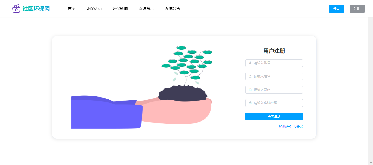Click the user icon in account field

250,63
